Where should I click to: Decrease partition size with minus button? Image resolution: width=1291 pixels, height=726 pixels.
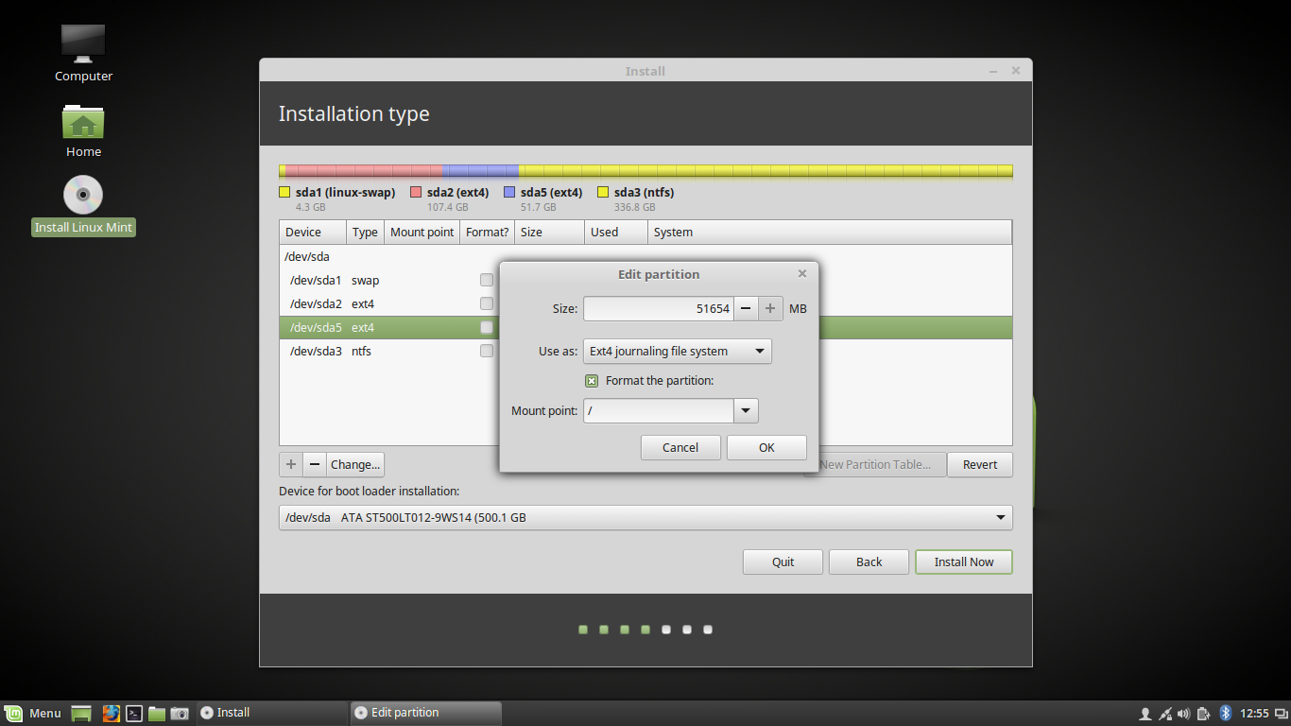[746, 308]
